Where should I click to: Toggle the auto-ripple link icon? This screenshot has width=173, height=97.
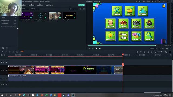click(x=5, y=55)
